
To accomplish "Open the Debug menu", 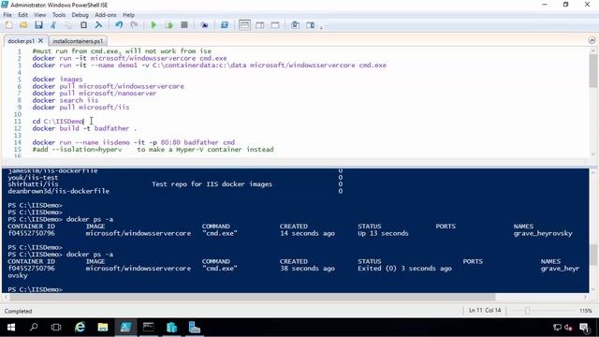I will [80, 15].
